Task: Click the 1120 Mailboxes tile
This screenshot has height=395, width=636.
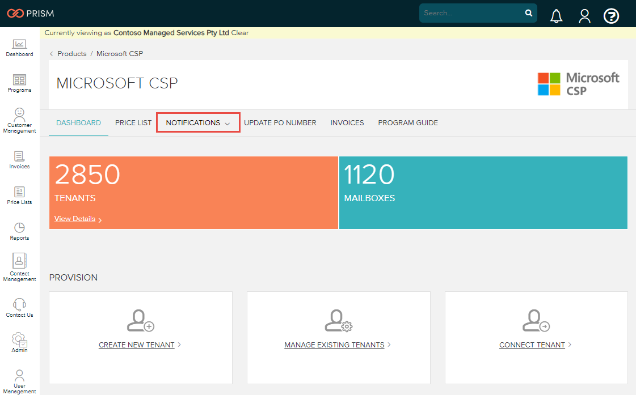Action: pos(483,193)
